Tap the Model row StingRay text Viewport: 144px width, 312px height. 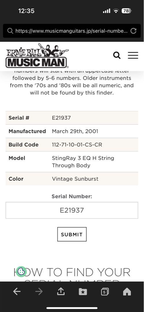[83, 161]
